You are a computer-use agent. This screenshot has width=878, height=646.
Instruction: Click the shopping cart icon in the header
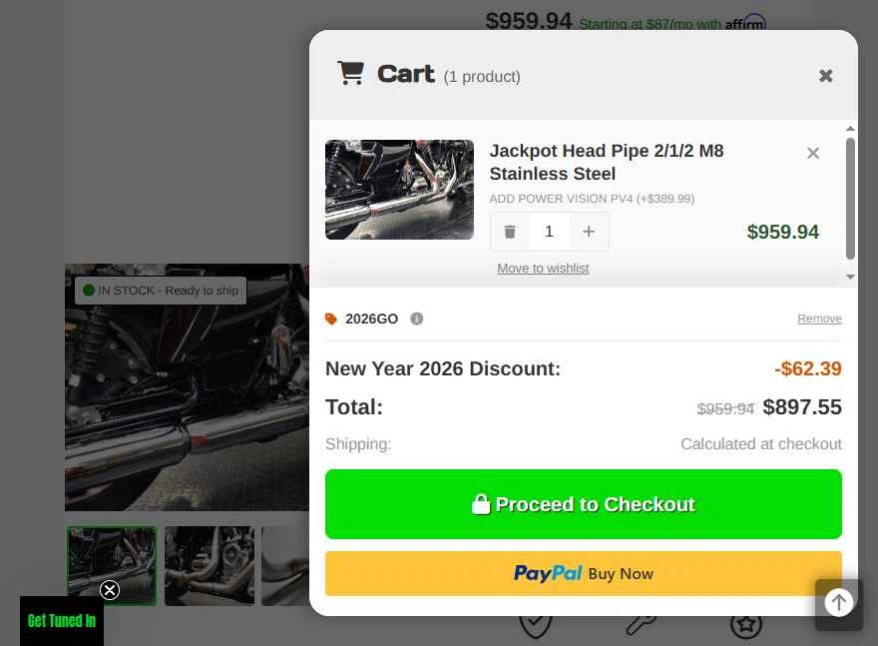click(x=351, y=73)
